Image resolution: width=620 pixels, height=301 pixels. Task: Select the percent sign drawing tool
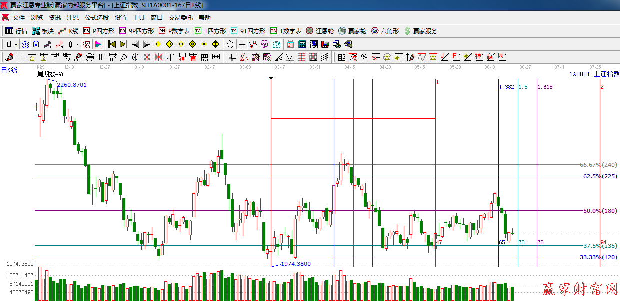click(364, 57)
